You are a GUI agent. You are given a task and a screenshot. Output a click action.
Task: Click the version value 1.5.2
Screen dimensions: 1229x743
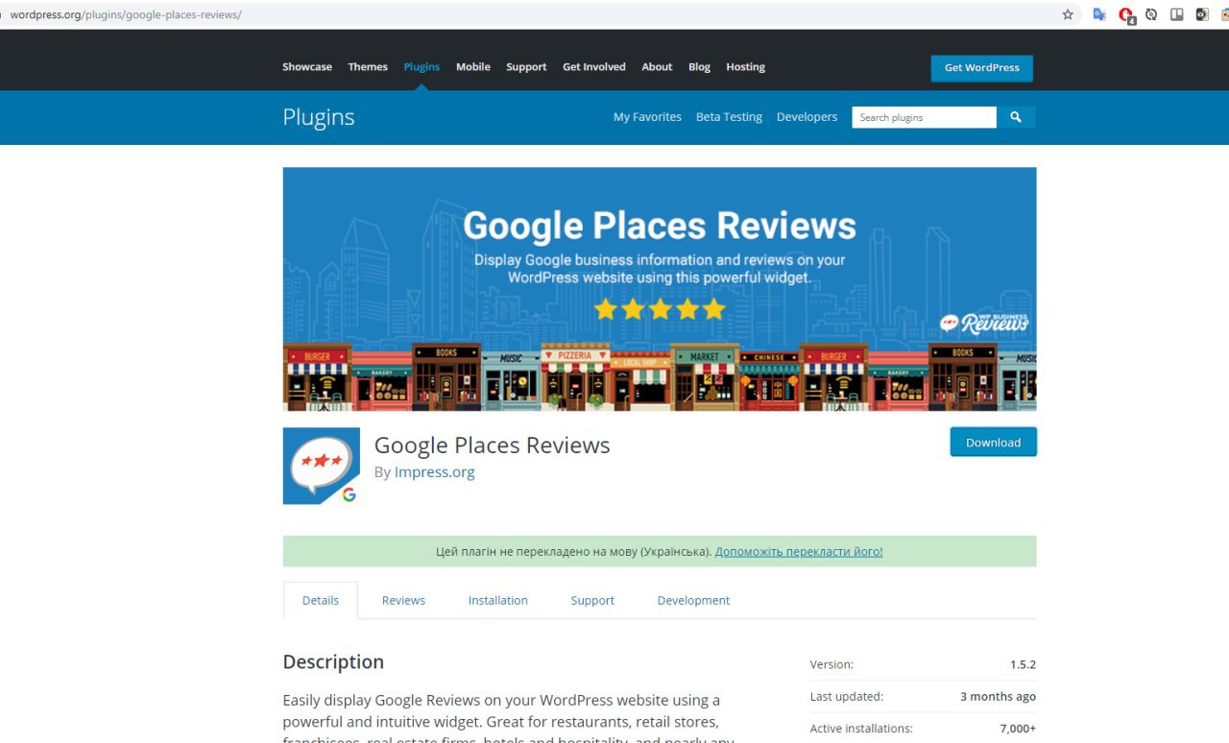pyautogui.click(x=1023, y=664)
